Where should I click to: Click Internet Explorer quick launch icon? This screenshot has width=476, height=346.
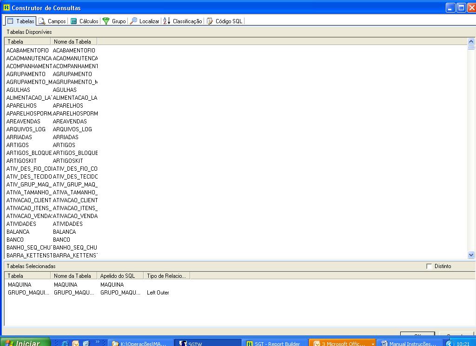click(65, 344)
